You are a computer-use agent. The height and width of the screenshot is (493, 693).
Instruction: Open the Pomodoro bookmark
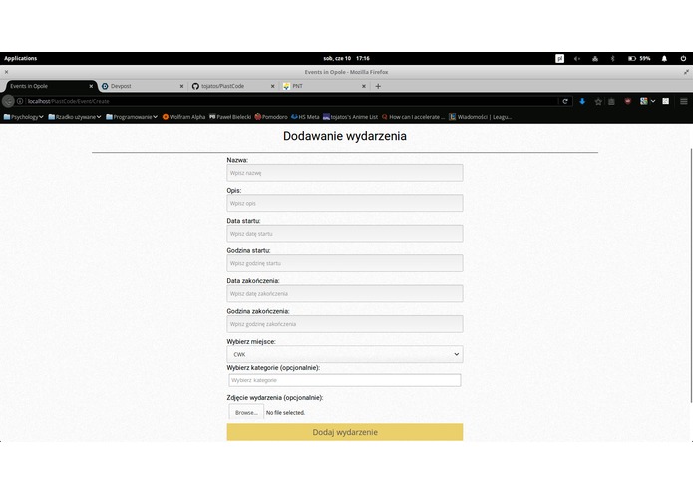[x=271, y=117]
